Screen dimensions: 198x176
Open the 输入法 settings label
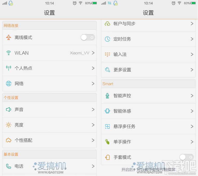point(120,54)
